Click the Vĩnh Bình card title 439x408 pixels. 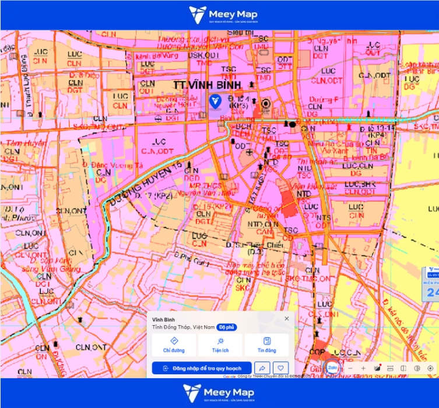[x=163, y=320]
